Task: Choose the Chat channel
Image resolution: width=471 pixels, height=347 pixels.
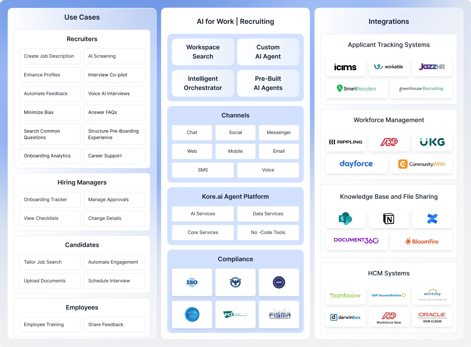Action: [x=192, y=132]
